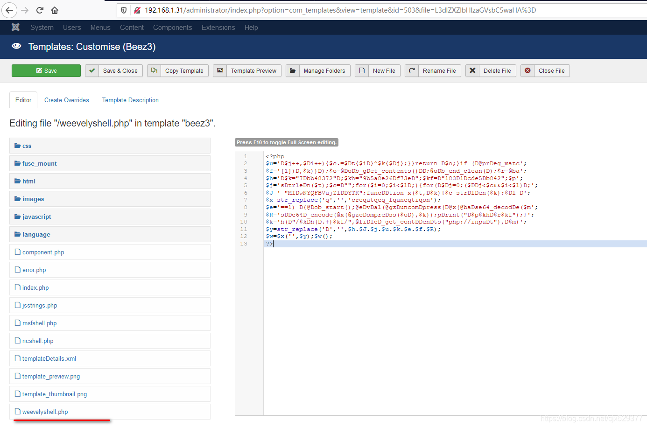
Task: Open the Extensions menu
Action: [218, 28]
